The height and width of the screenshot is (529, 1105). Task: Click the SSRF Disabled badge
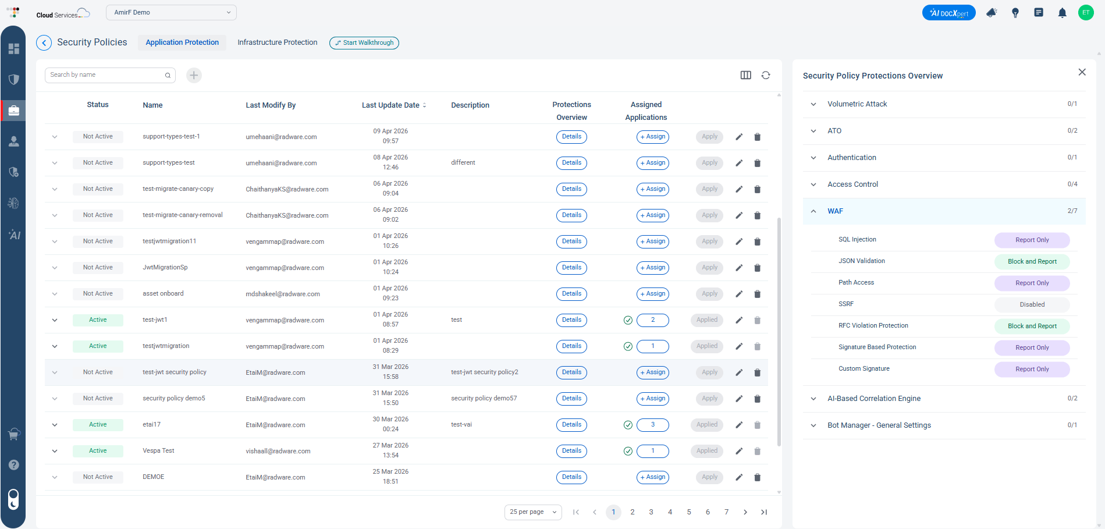(x=1032, y=304)
